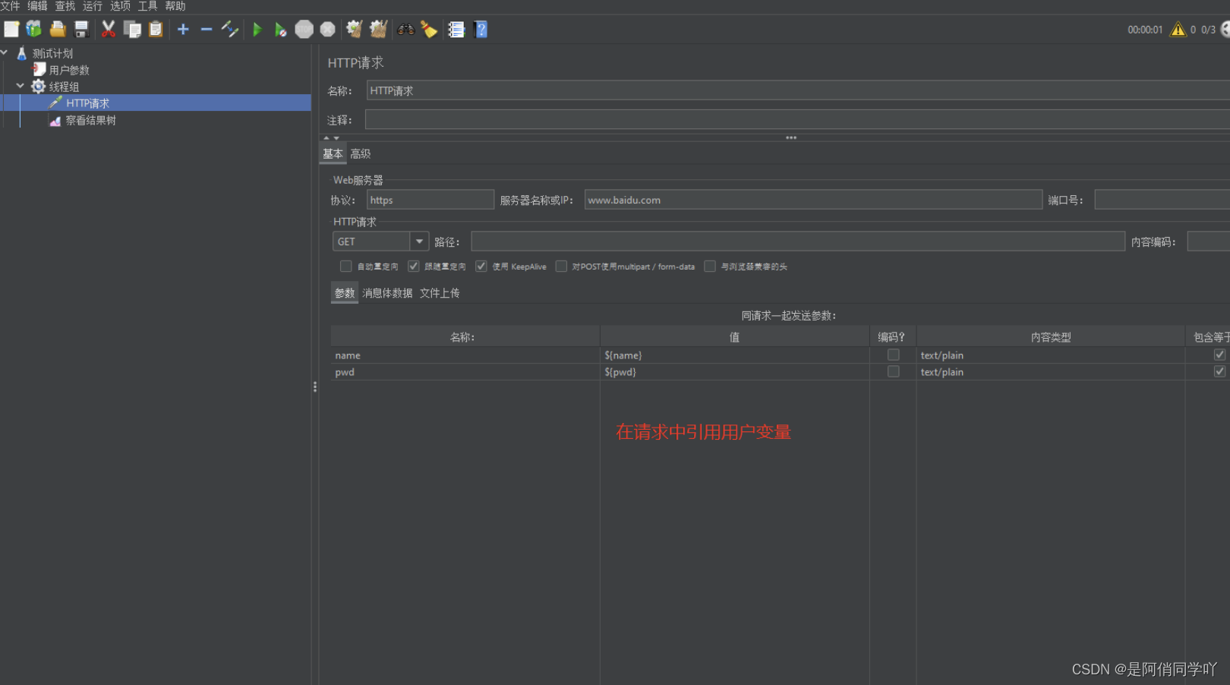Viewport: 1230px width, 685px height.
Task: Open the 工具 menu
Action: 147,6
